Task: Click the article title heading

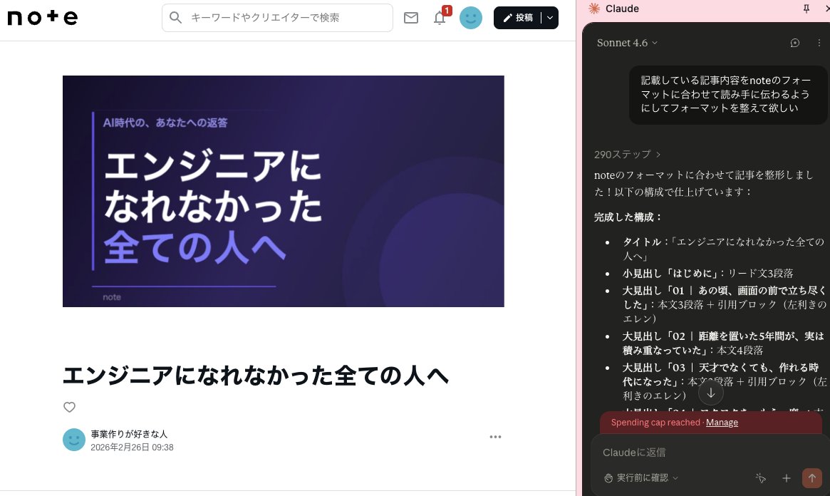Action: click(256, 376)
